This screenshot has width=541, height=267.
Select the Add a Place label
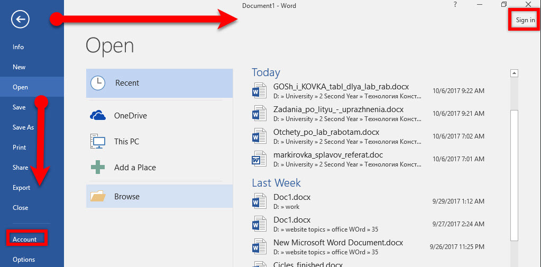[135, 168]
